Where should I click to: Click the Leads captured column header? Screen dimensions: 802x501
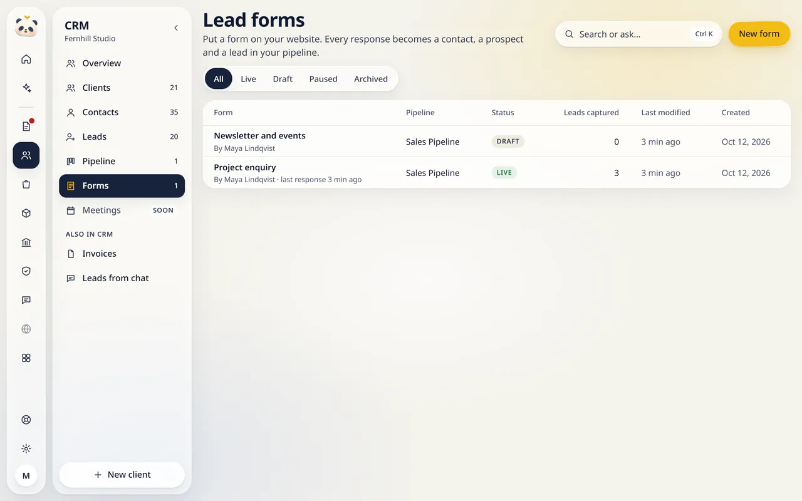click(x=591, y=113)
